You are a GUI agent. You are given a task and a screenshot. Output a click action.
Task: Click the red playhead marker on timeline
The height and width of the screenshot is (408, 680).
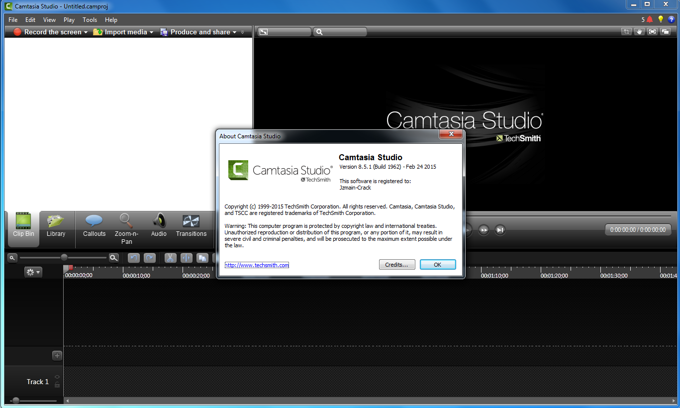(x=71, y=268)
